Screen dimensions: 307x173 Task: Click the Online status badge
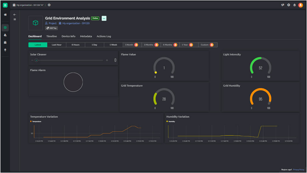point(95,18)
